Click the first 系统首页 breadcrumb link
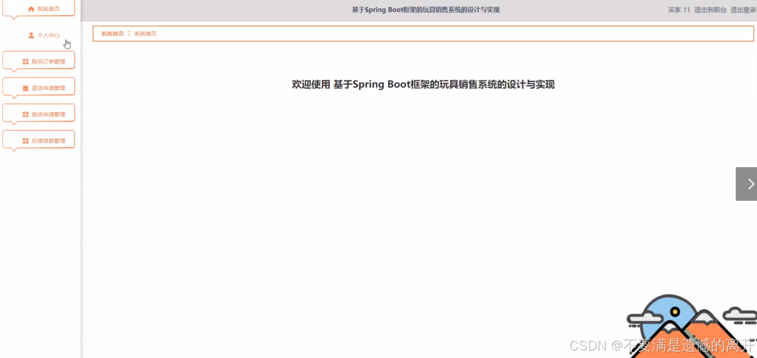This screenshot has width=757, height=358. pos(112,34)
